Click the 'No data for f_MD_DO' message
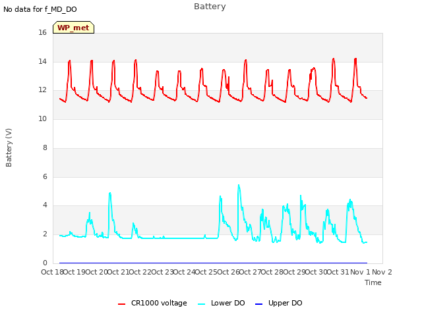 pyautogui.click(x=40, y=9)
